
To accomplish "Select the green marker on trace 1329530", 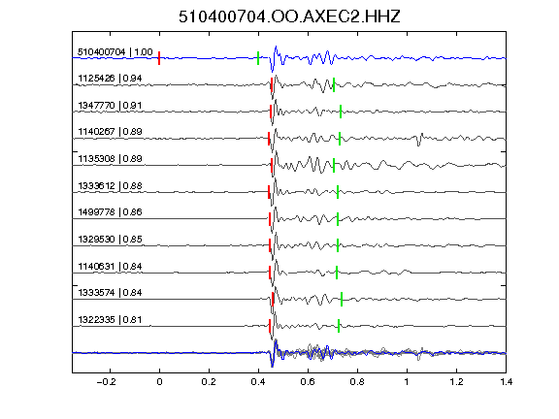I will pyautogui.click(x=338, y=245).
